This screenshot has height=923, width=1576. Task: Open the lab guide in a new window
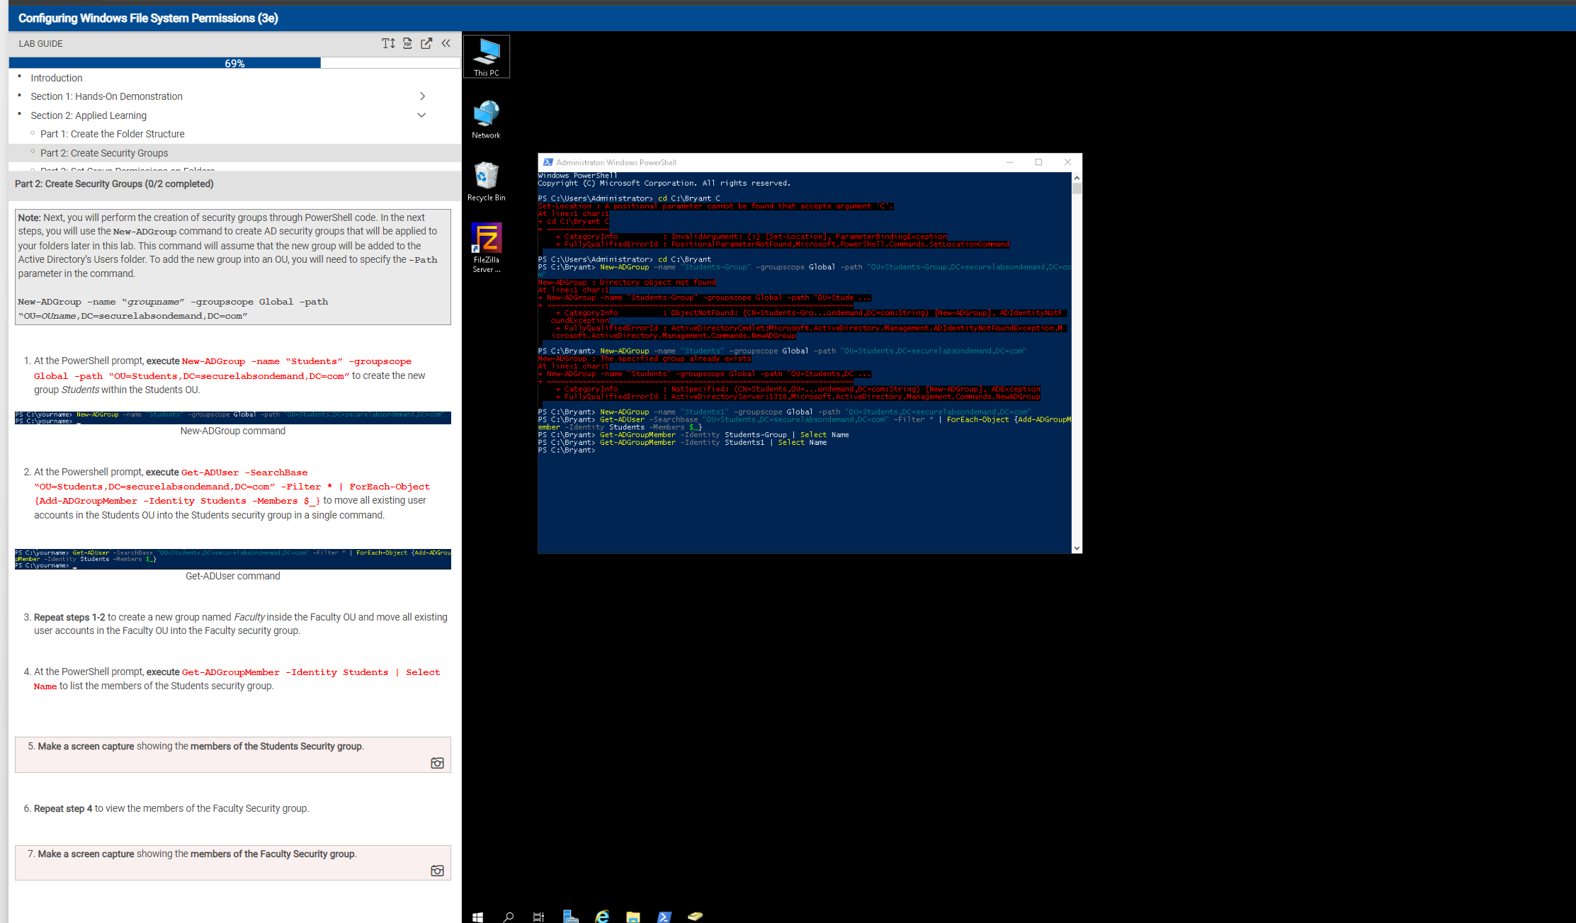(x=426, y=43)
